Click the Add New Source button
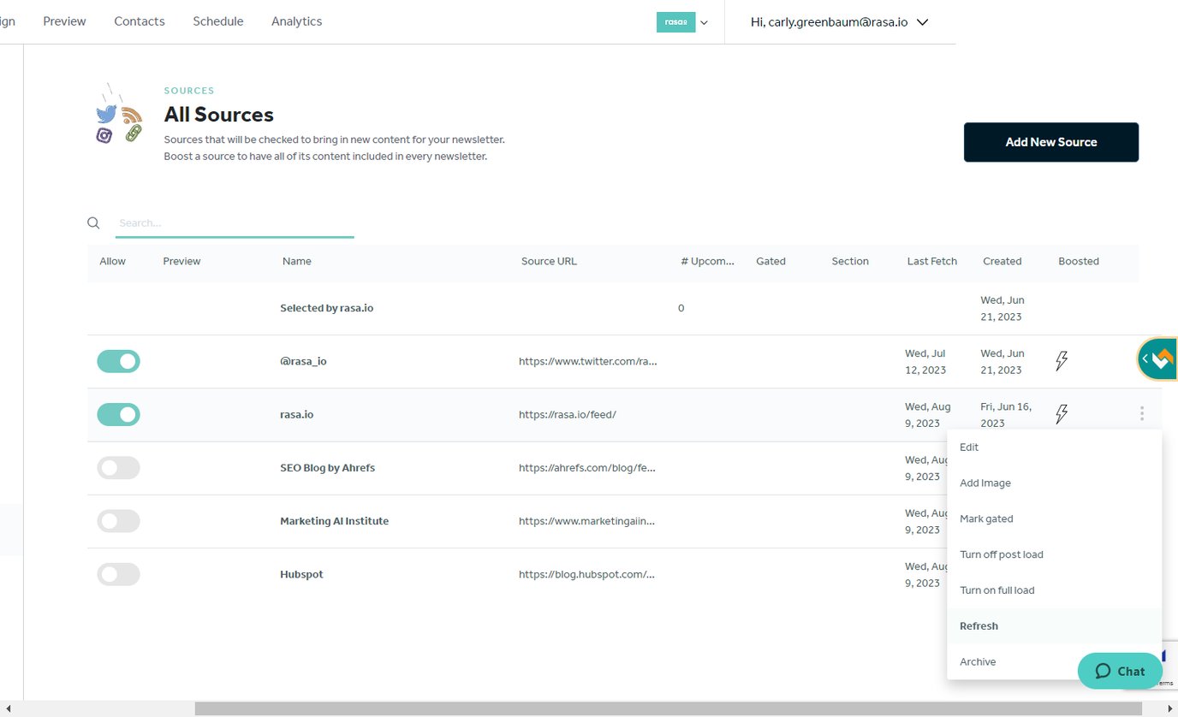The width and height of the screenshot is (1178, 717). 1050,142
